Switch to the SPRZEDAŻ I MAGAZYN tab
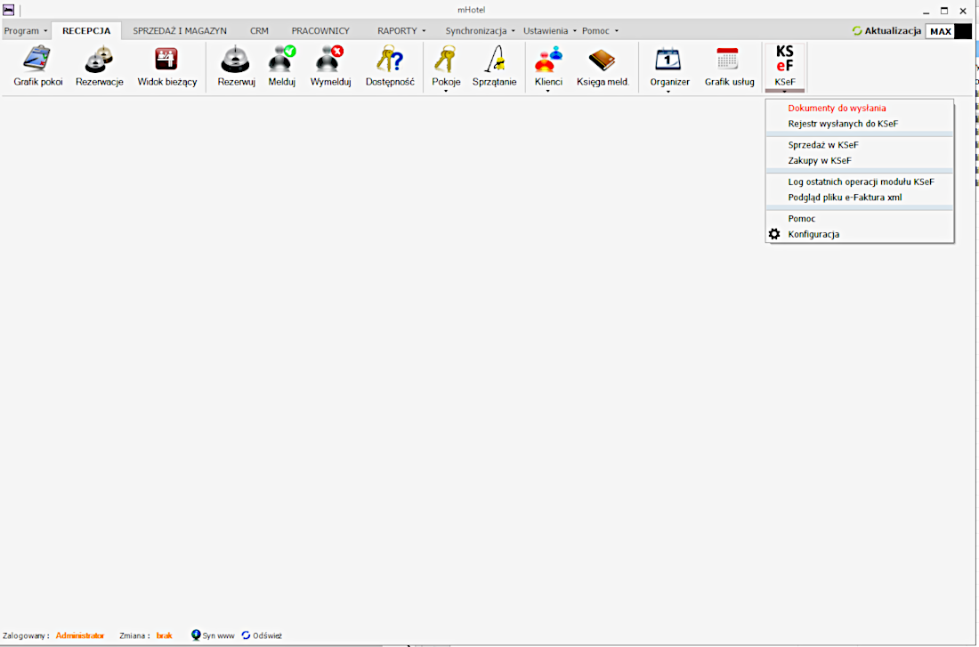 tap(180, 31)
